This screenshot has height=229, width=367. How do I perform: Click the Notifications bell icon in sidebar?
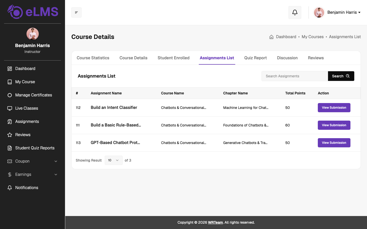click(10, 188)
